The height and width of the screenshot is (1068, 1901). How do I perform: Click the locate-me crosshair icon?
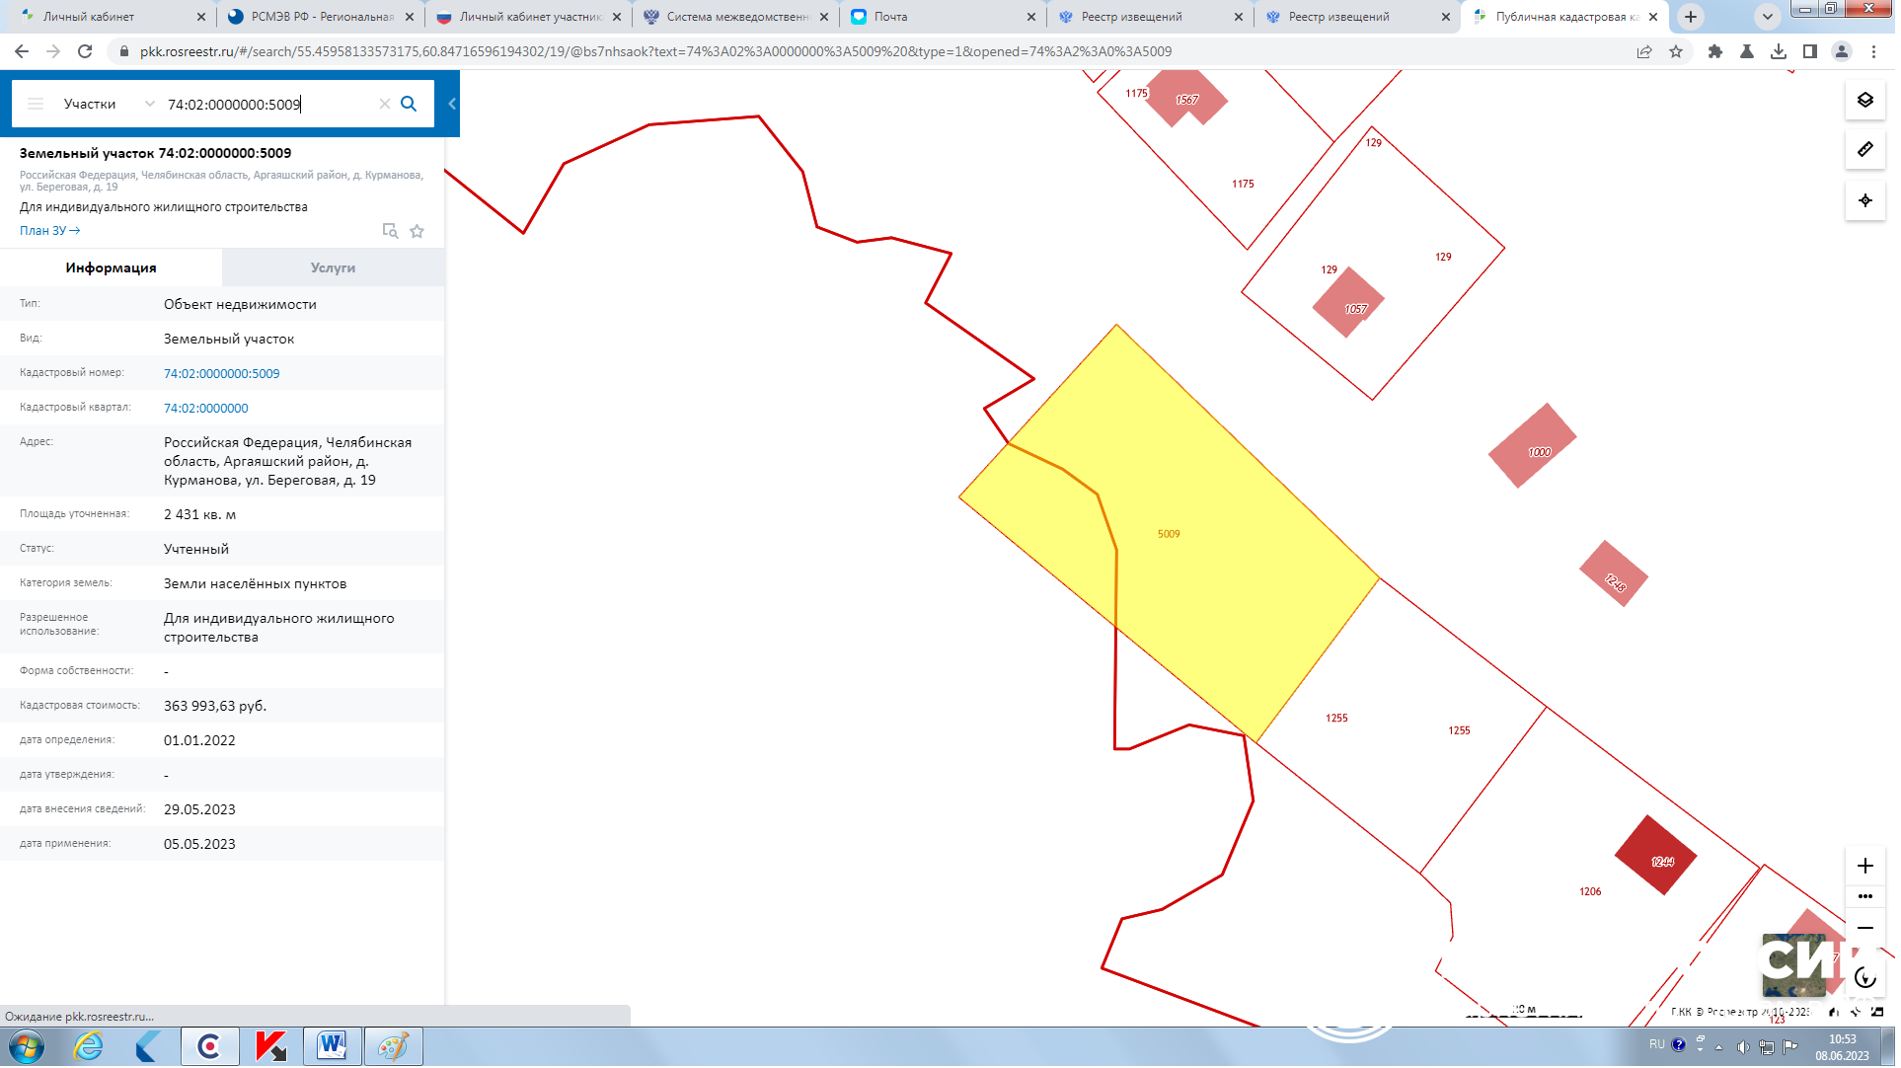tap(1864, 201)
